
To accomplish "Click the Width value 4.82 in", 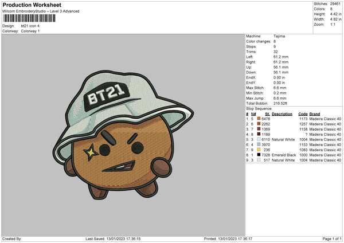I will tap(335, 19).
